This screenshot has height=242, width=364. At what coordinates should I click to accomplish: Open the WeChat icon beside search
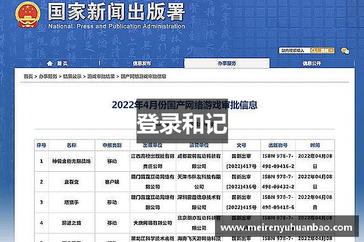[345, 50]
